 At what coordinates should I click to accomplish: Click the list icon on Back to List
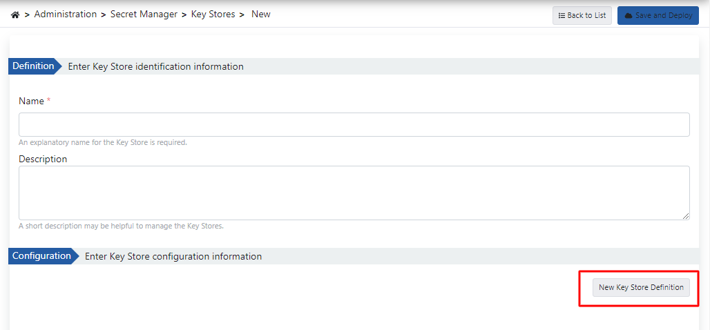pos(562,16)
